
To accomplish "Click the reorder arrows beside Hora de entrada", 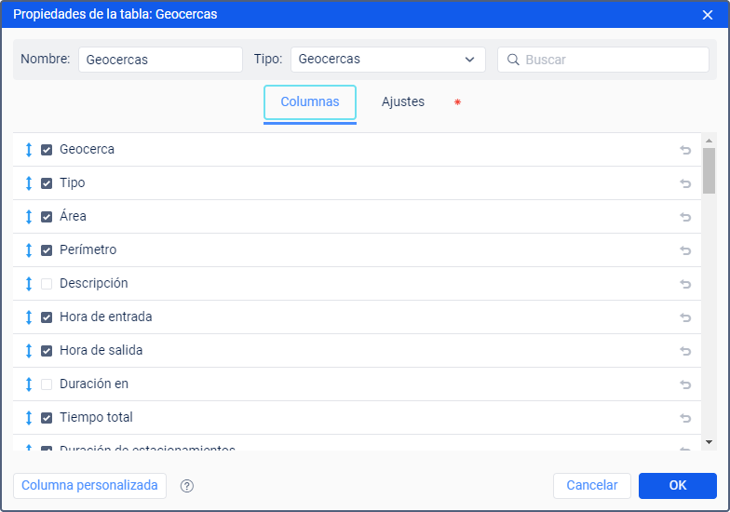I will (x=29, y=317).
